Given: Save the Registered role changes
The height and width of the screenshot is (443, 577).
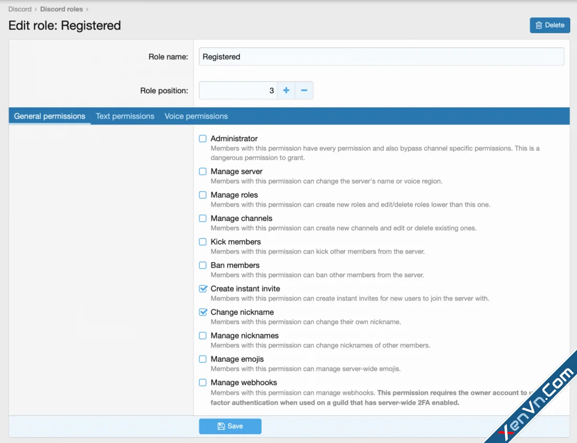Looking at the screenshot, I should [230, 426].
